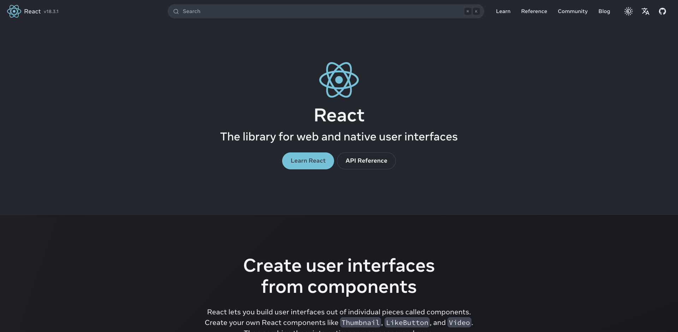Screen dimensions: 678x332
Task: Click the large React atom logo
Action: tap(339, 80)
